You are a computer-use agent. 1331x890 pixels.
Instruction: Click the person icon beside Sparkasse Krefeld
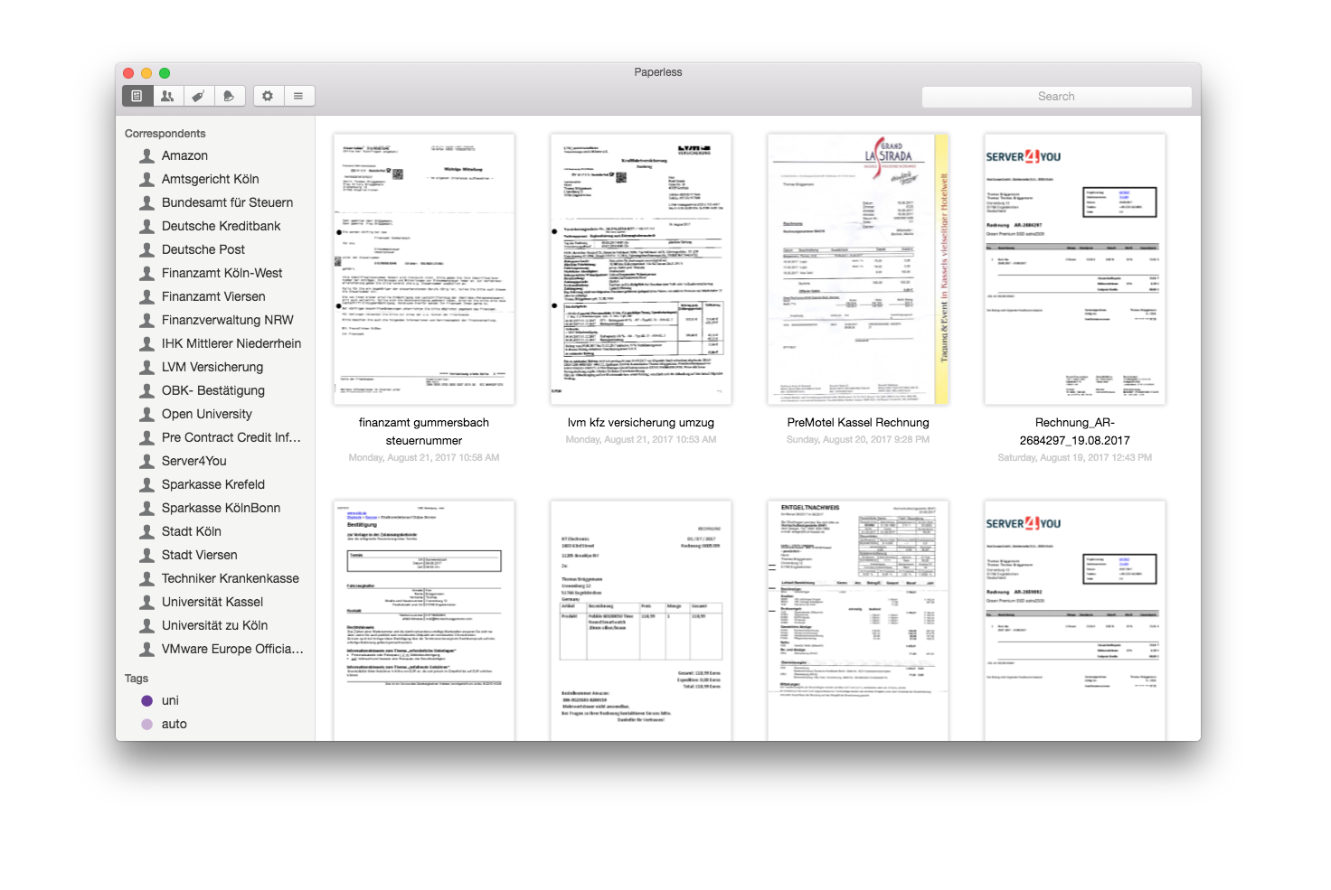147,484
